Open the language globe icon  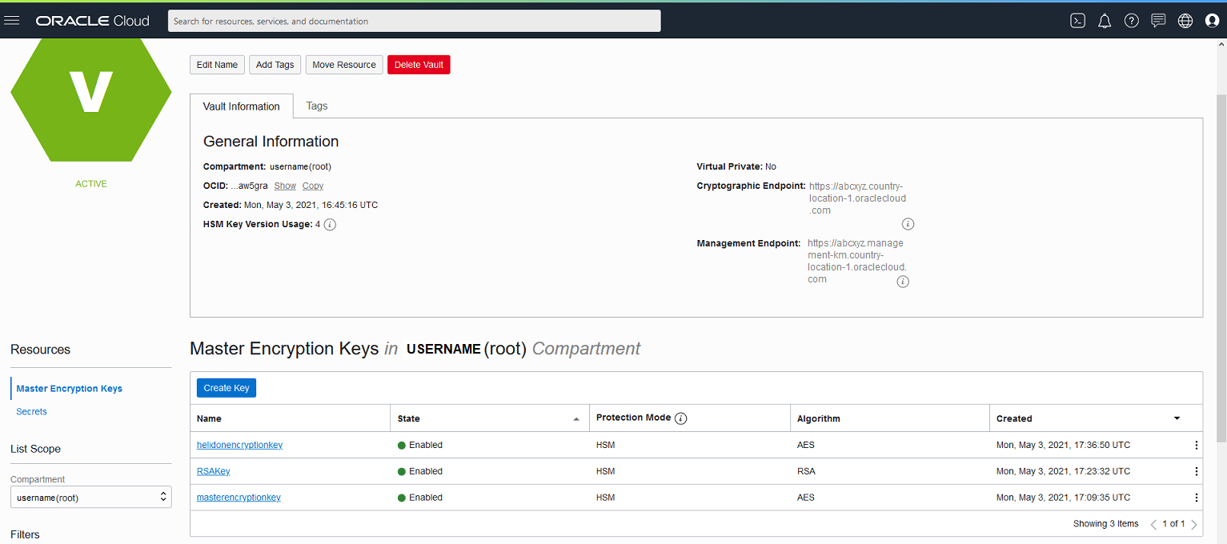[1185, 21]
